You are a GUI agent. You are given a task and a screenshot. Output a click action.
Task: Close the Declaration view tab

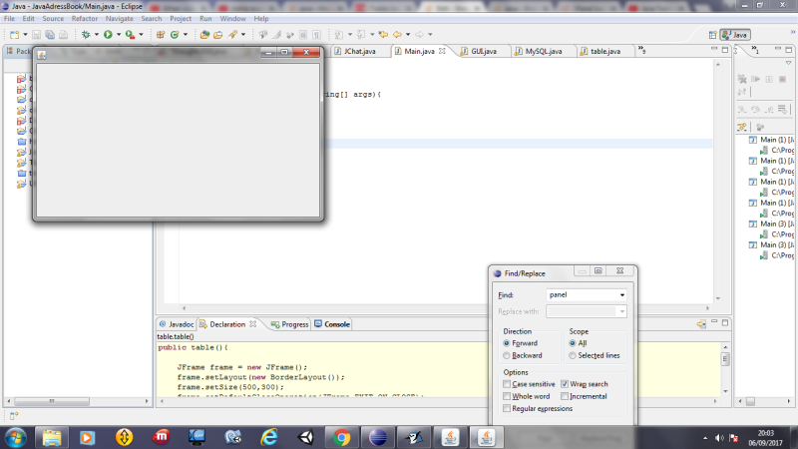pos(253,324)
